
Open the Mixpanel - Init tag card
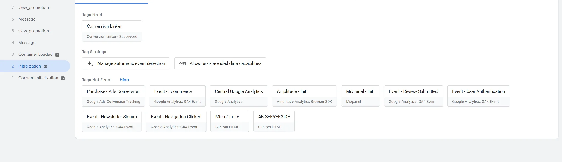click(360, 96)
